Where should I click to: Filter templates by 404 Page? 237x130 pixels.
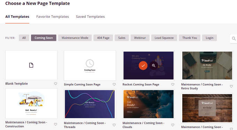point(103,38)
